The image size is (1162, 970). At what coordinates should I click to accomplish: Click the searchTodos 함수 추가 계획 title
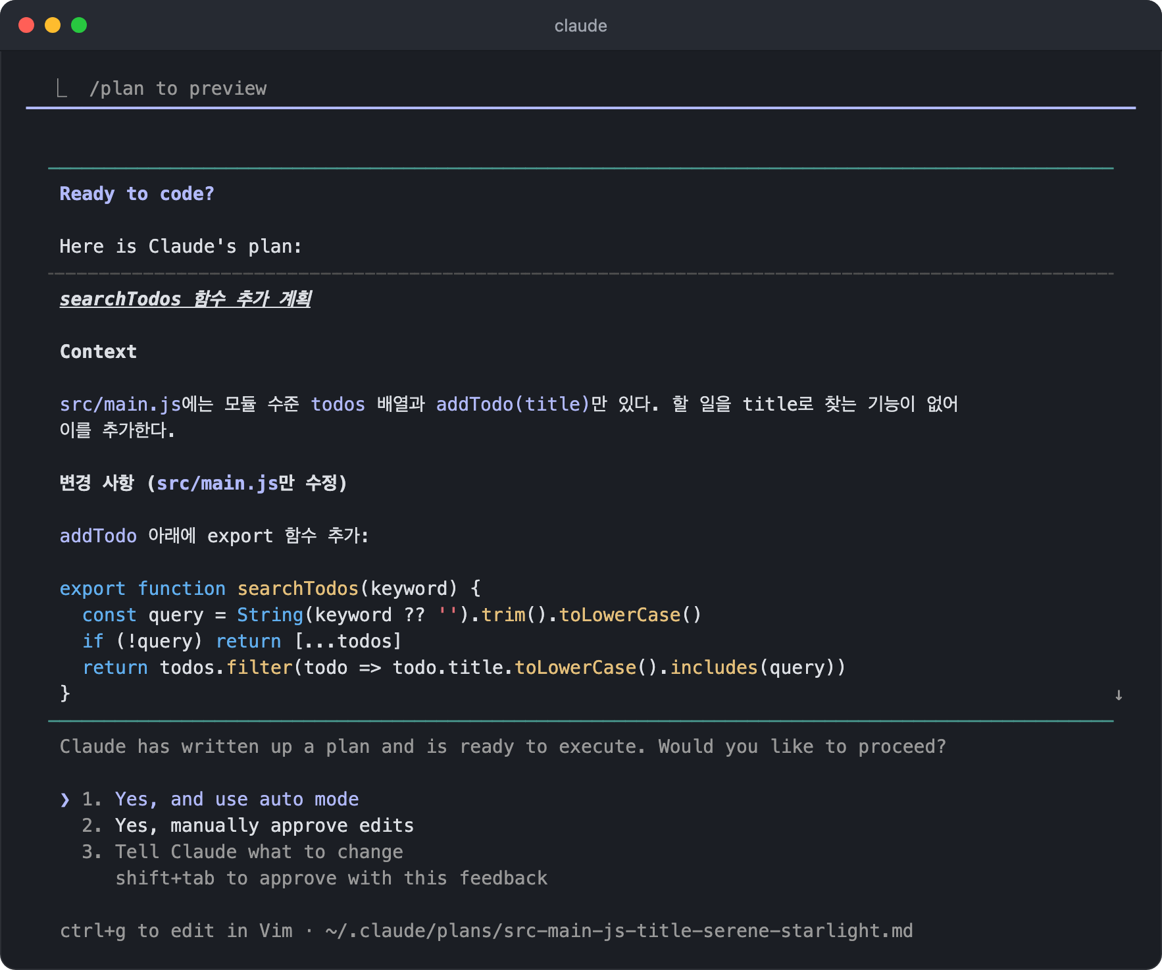coord(186,299)
